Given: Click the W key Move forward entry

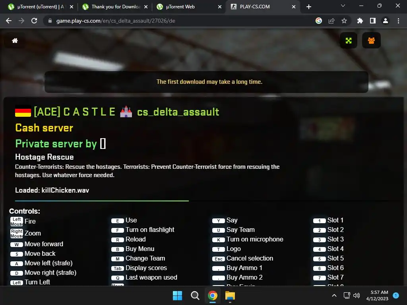Looking at the screenshot, I should [37, 244].
